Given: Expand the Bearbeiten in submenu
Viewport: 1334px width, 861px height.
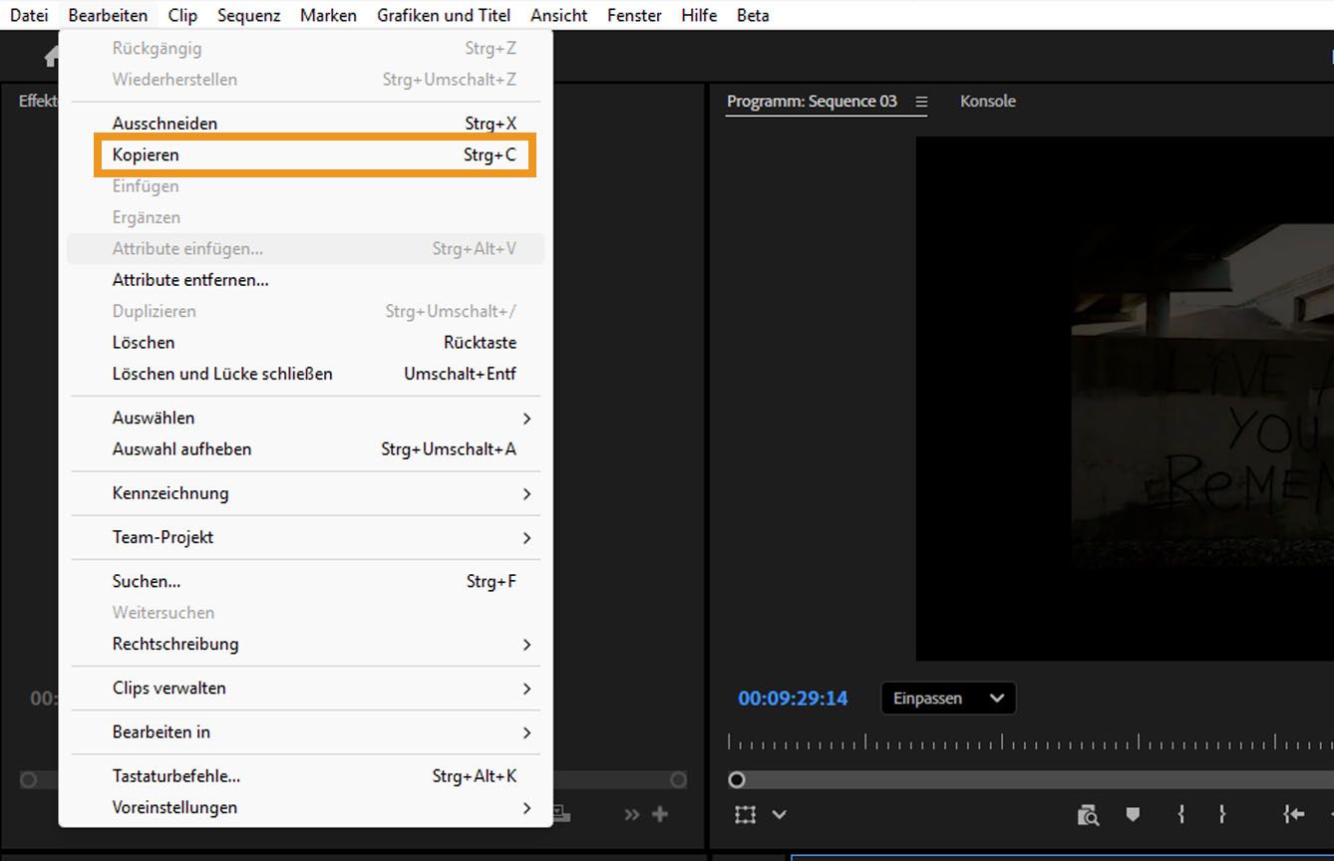Looking at the screenshot, I should [x=305, y=731].
